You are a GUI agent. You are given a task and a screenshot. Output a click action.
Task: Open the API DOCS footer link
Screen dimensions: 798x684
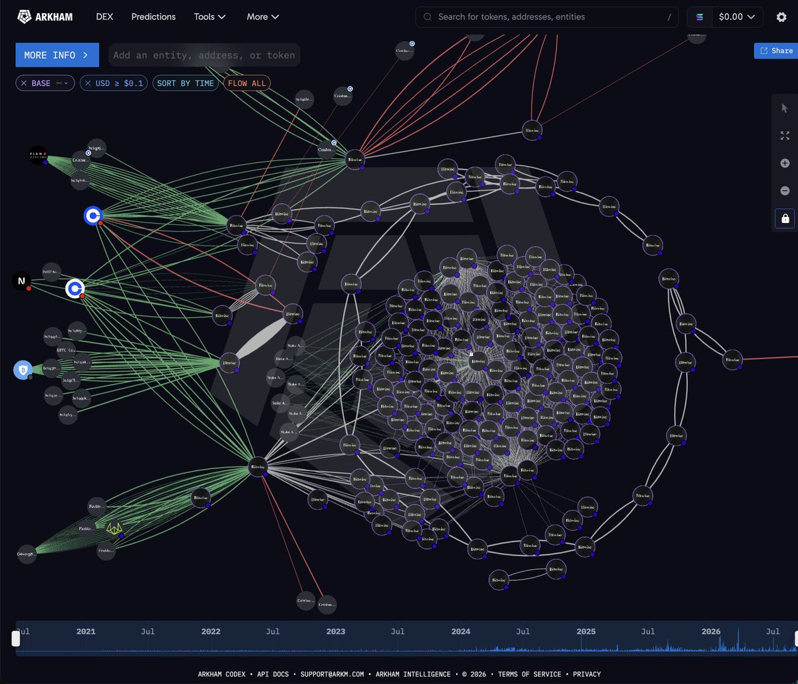point(273,674)
